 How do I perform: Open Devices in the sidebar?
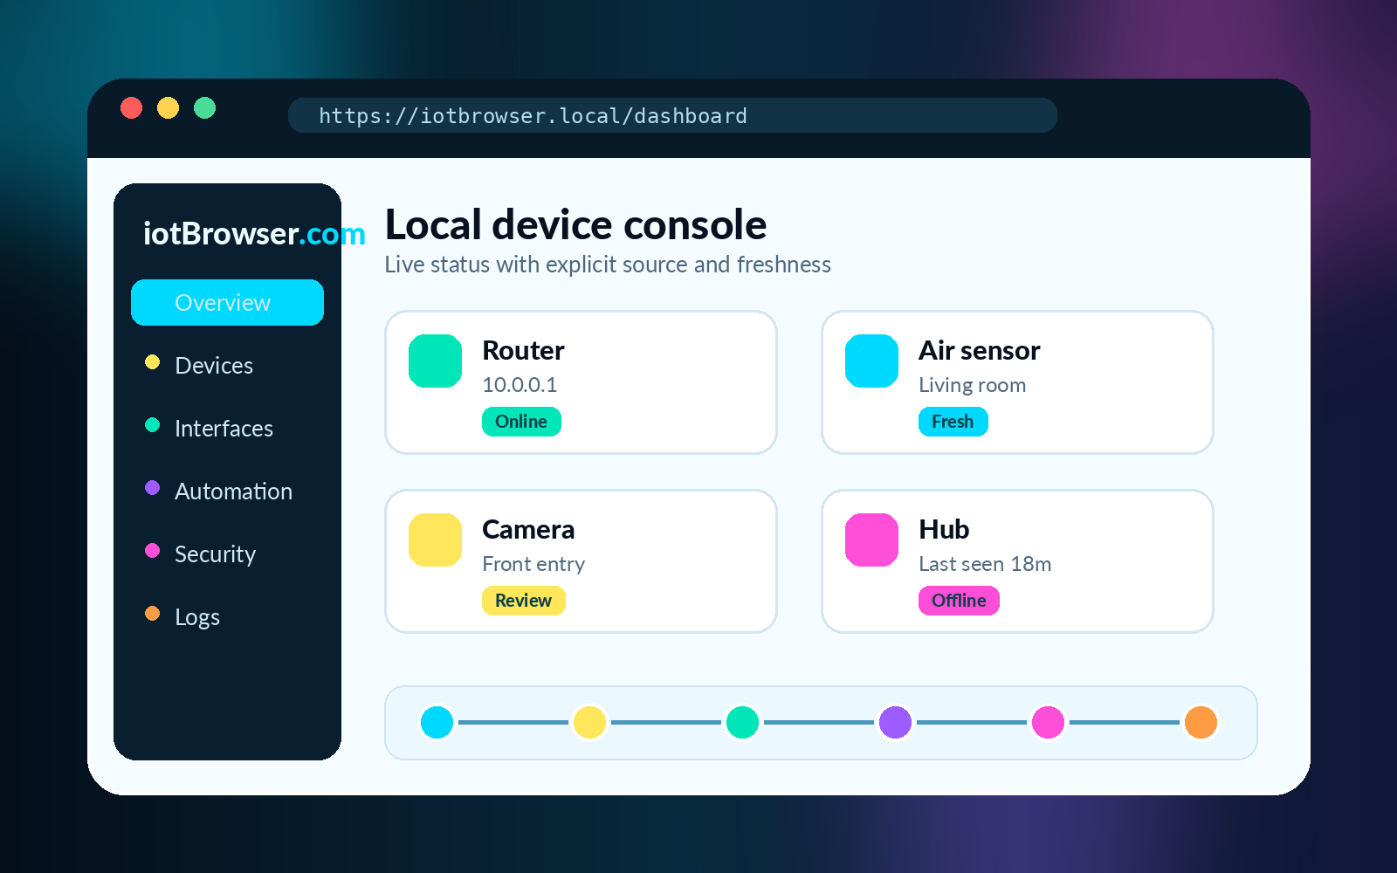tap(214, 366)
